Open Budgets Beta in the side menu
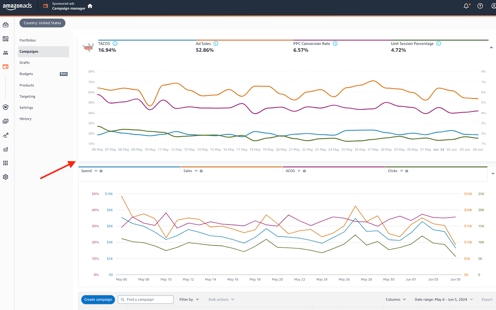Viewport: 496px width, 310px height. click(x=44, y=74)
